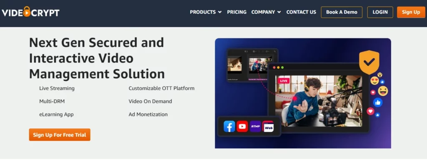
Task: Select the Multi-DRM feature link
Action: [52, 101]
